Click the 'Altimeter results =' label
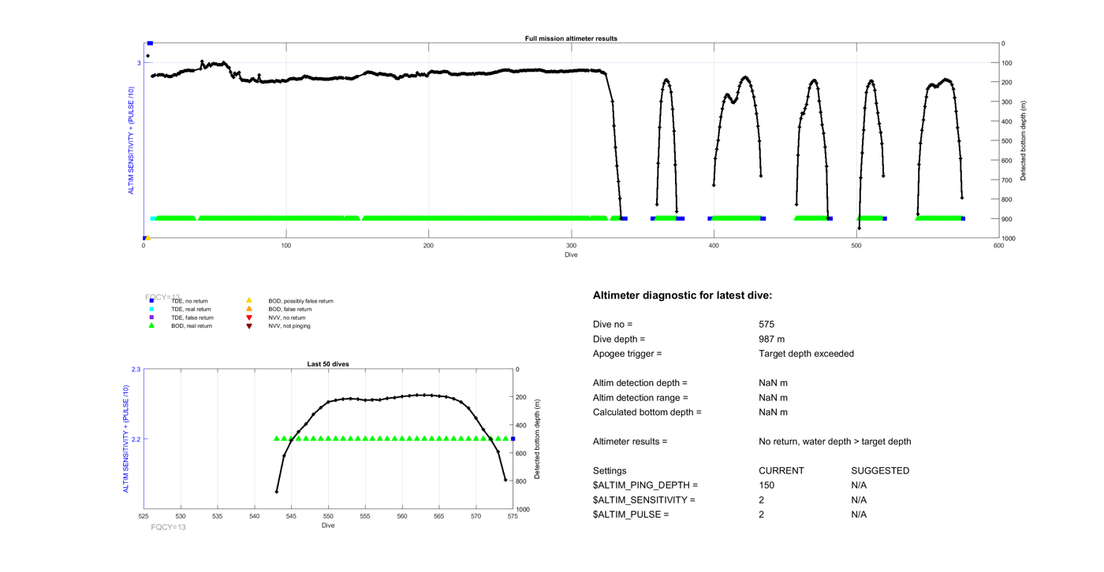Screen dimensions: 1104x572 (x=630, y=441)
